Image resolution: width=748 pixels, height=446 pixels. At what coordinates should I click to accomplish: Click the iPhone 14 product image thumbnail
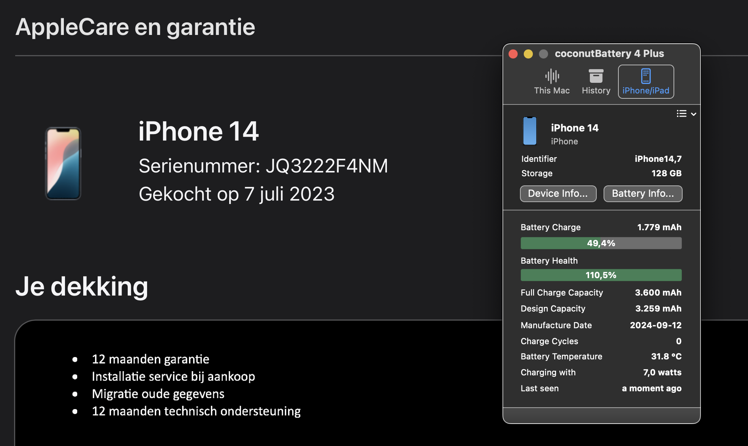point(63,164)
